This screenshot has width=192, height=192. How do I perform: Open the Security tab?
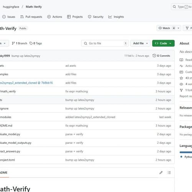coord(96,17)
